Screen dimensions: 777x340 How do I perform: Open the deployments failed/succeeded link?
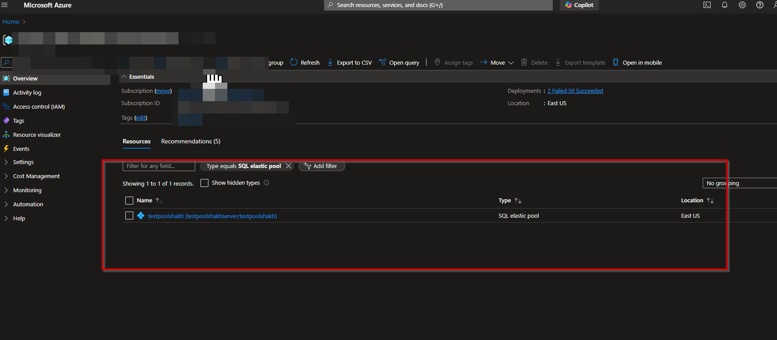[x=575, y=91]
